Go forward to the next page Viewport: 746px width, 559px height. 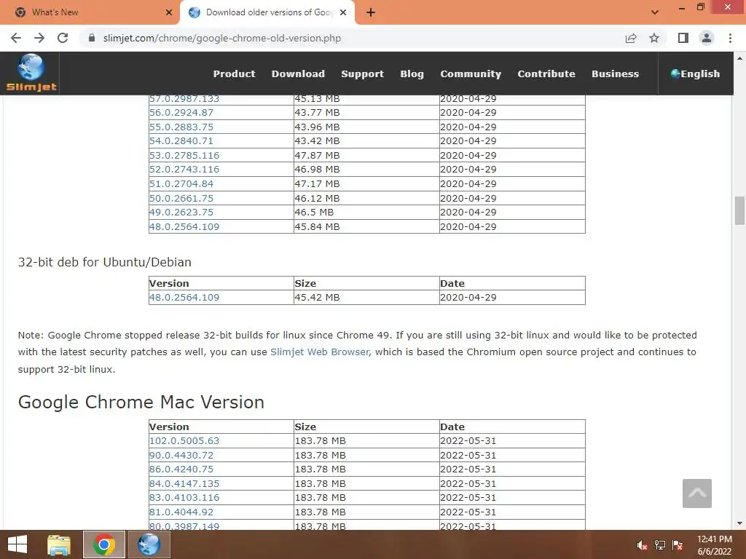(x=39, y=38)
